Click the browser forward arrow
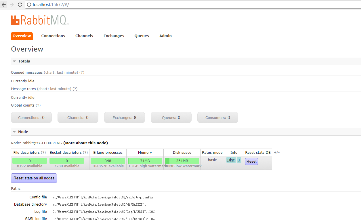The width and height of the screenshot is (361, 220). click(12, 5)
